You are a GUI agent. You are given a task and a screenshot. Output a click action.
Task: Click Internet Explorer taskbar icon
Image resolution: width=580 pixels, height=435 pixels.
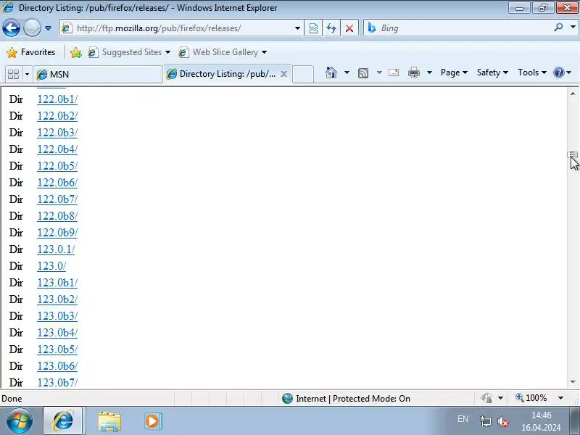coord(63,420)
